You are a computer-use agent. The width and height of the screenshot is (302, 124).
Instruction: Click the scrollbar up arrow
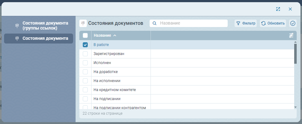[x=295, y=42]
